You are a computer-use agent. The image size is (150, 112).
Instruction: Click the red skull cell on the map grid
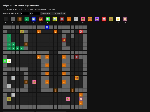[81, 32]
